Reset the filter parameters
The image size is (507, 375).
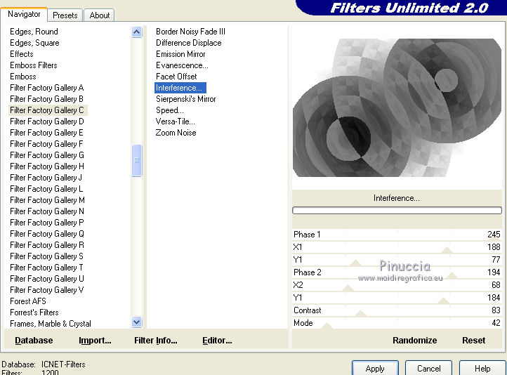[x=473, y=341]
